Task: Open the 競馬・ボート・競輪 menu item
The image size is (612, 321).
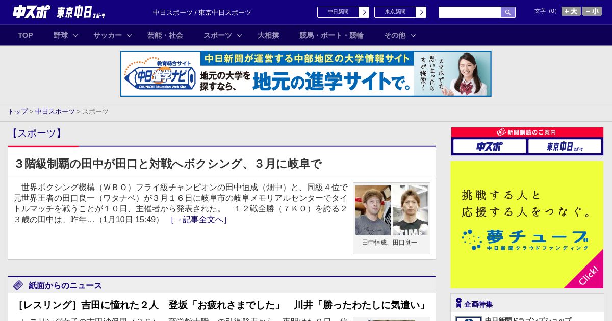Action: (x=331, y=35)
